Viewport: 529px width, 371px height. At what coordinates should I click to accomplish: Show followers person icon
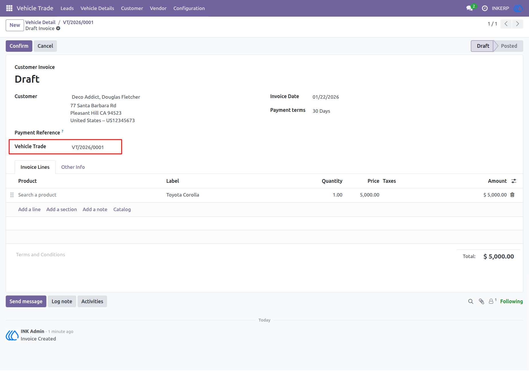click(491, 301)
